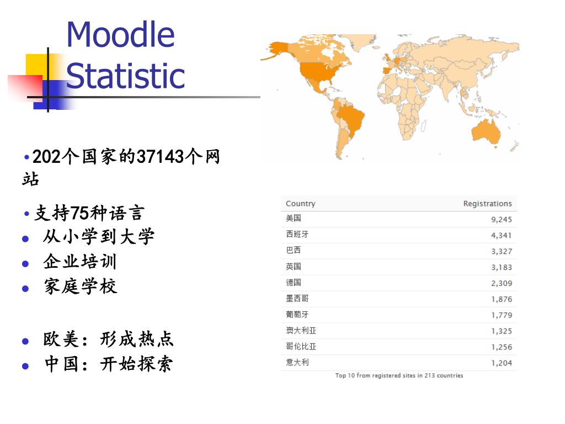Click the value '3,183'

pyautogui.click(x=501, y=267)
